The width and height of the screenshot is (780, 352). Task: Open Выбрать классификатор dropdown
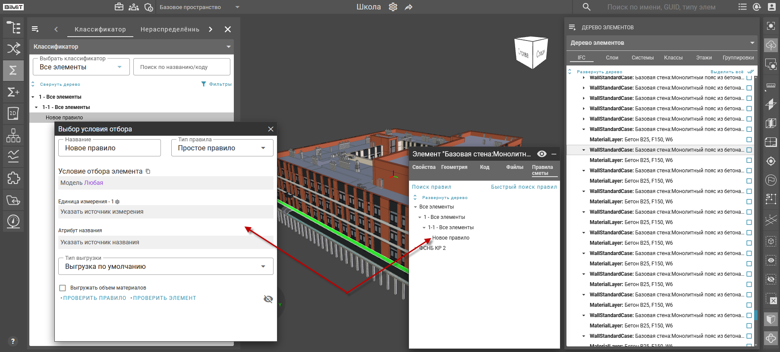(81, 67)
